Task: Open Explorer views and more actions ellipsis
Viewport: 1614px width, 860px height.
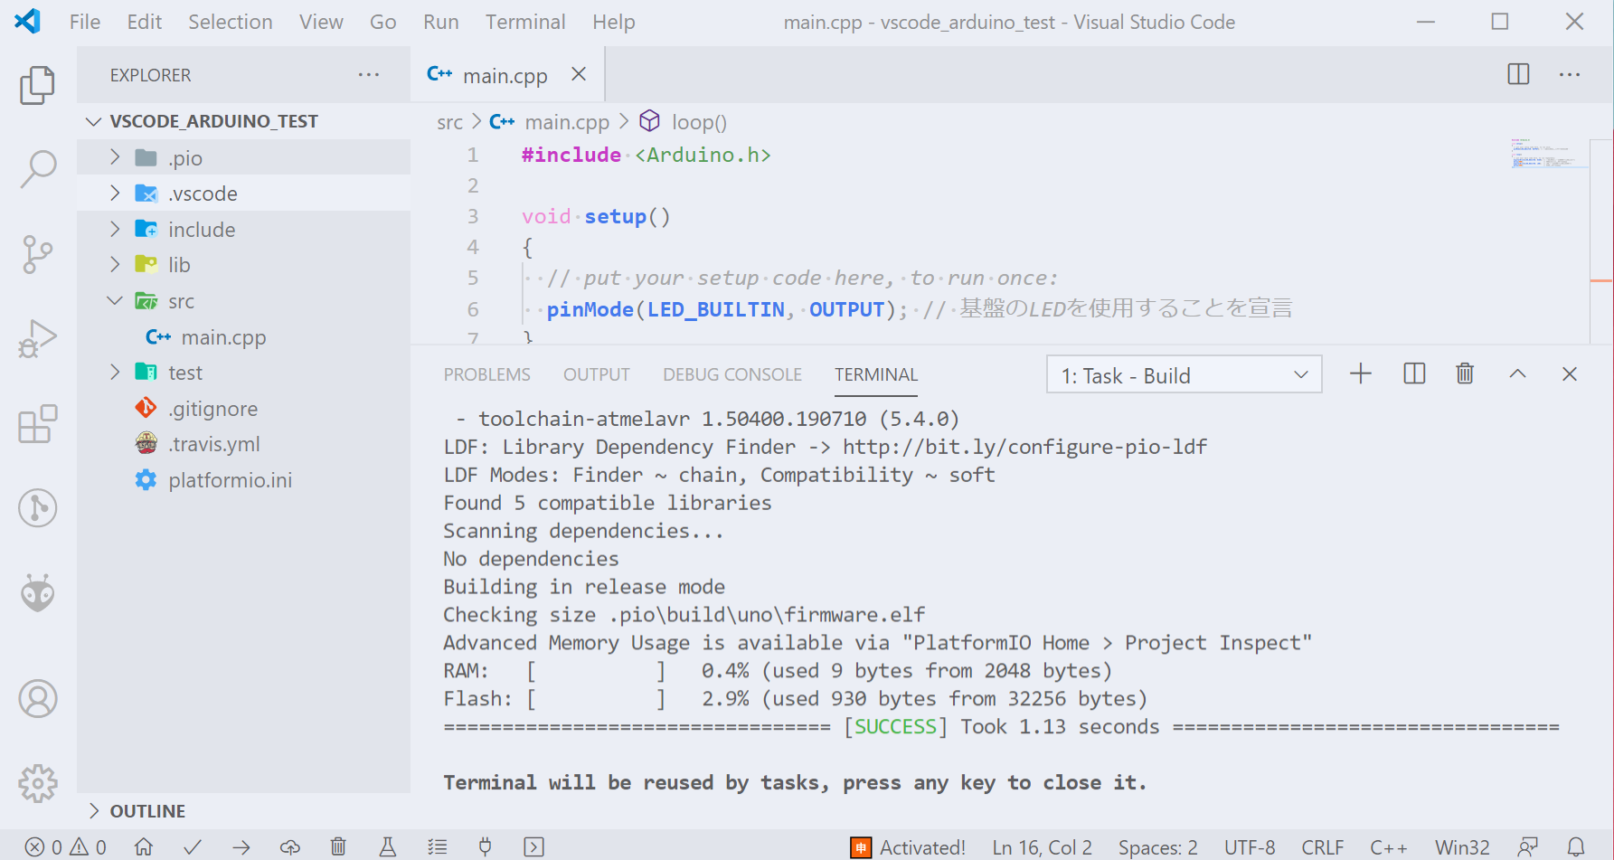Action: pos(369,74)
